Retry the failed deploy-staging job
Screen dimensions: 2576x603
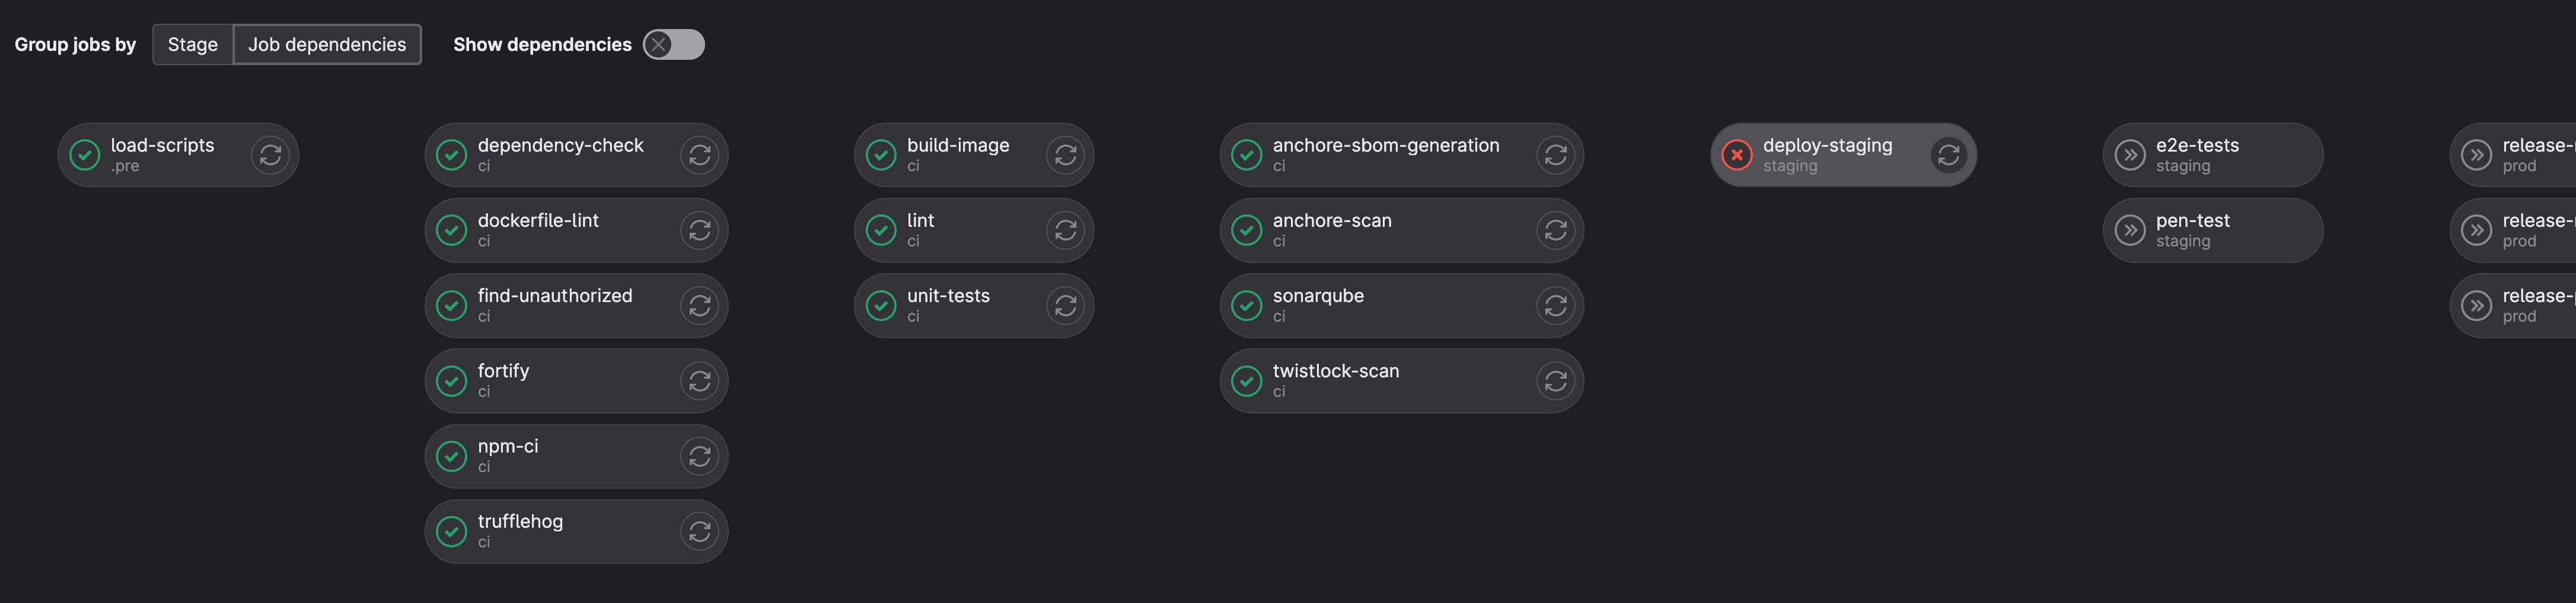(x=1948, y=156)
